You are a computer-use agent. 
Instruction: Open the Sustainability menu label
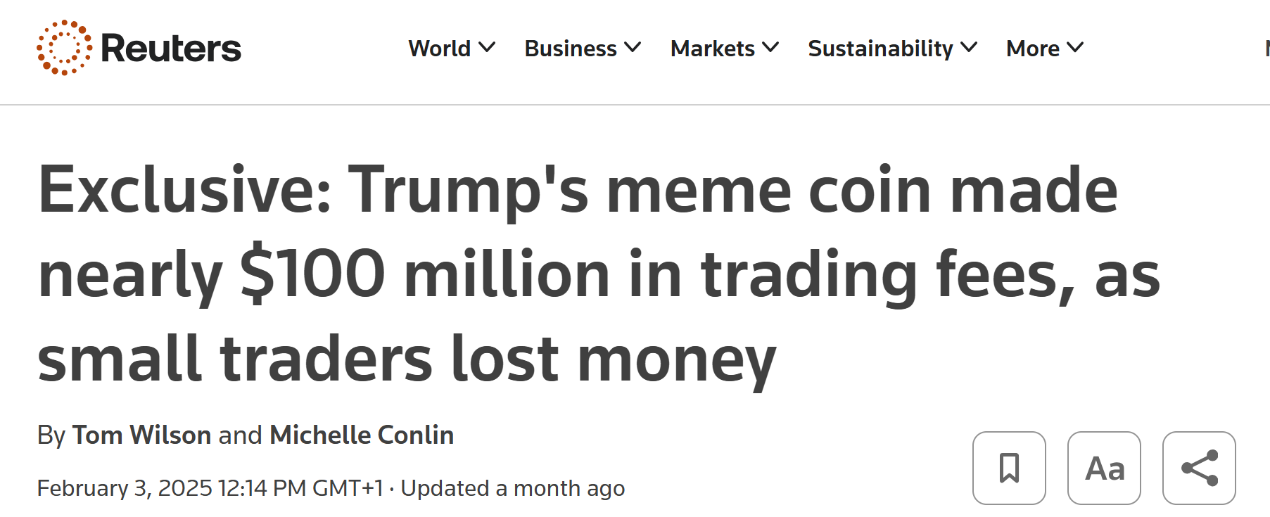point(880,49)
